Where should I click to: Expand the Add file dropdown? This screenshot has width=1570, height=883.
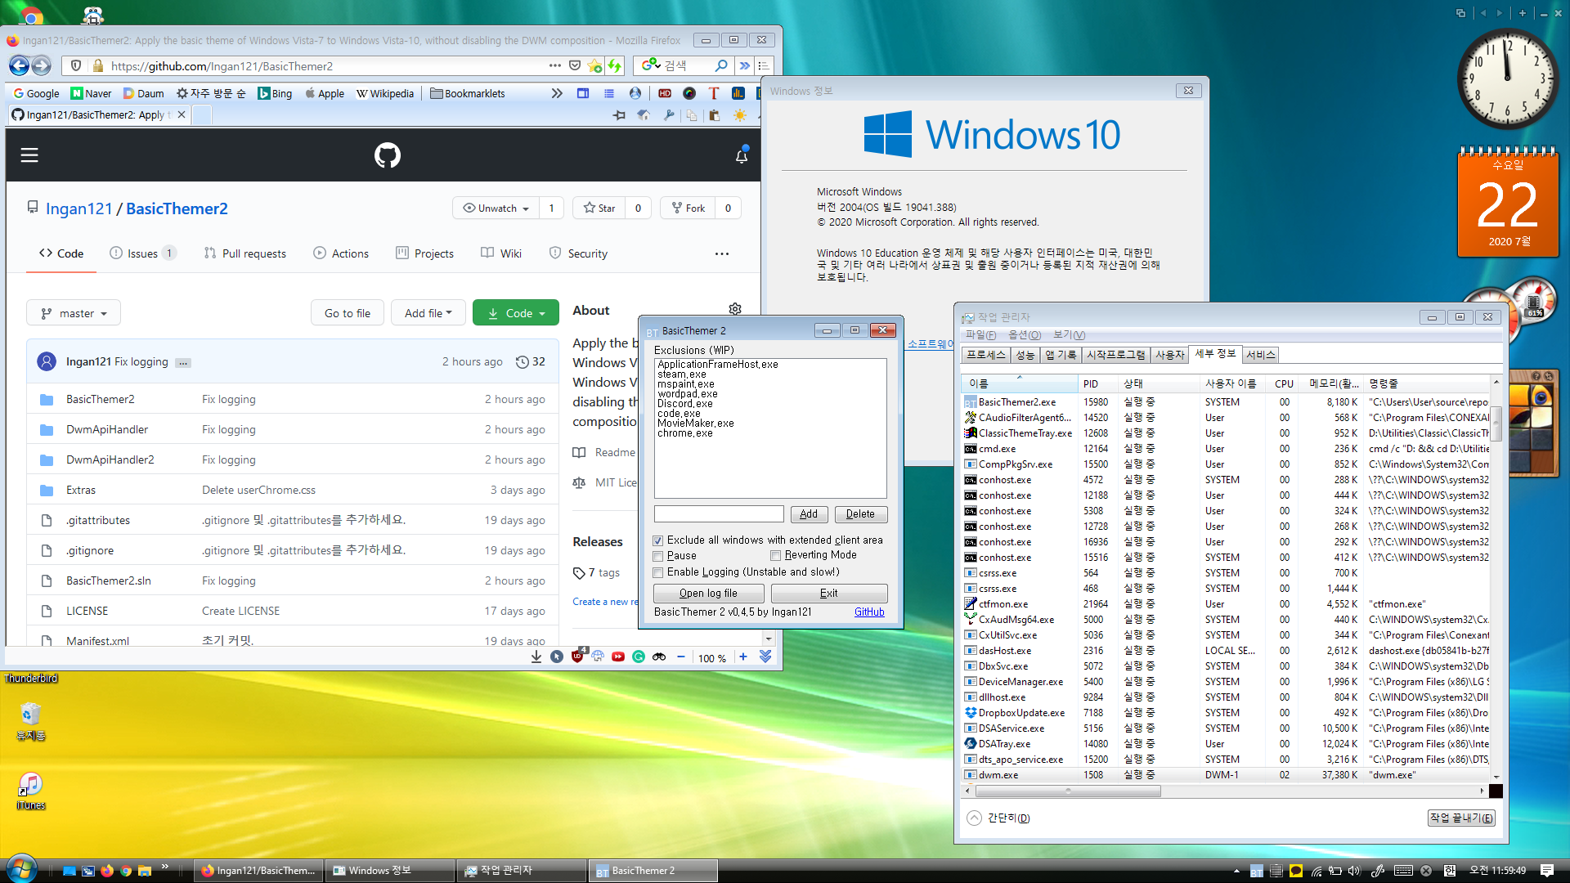tap(428, 313)
